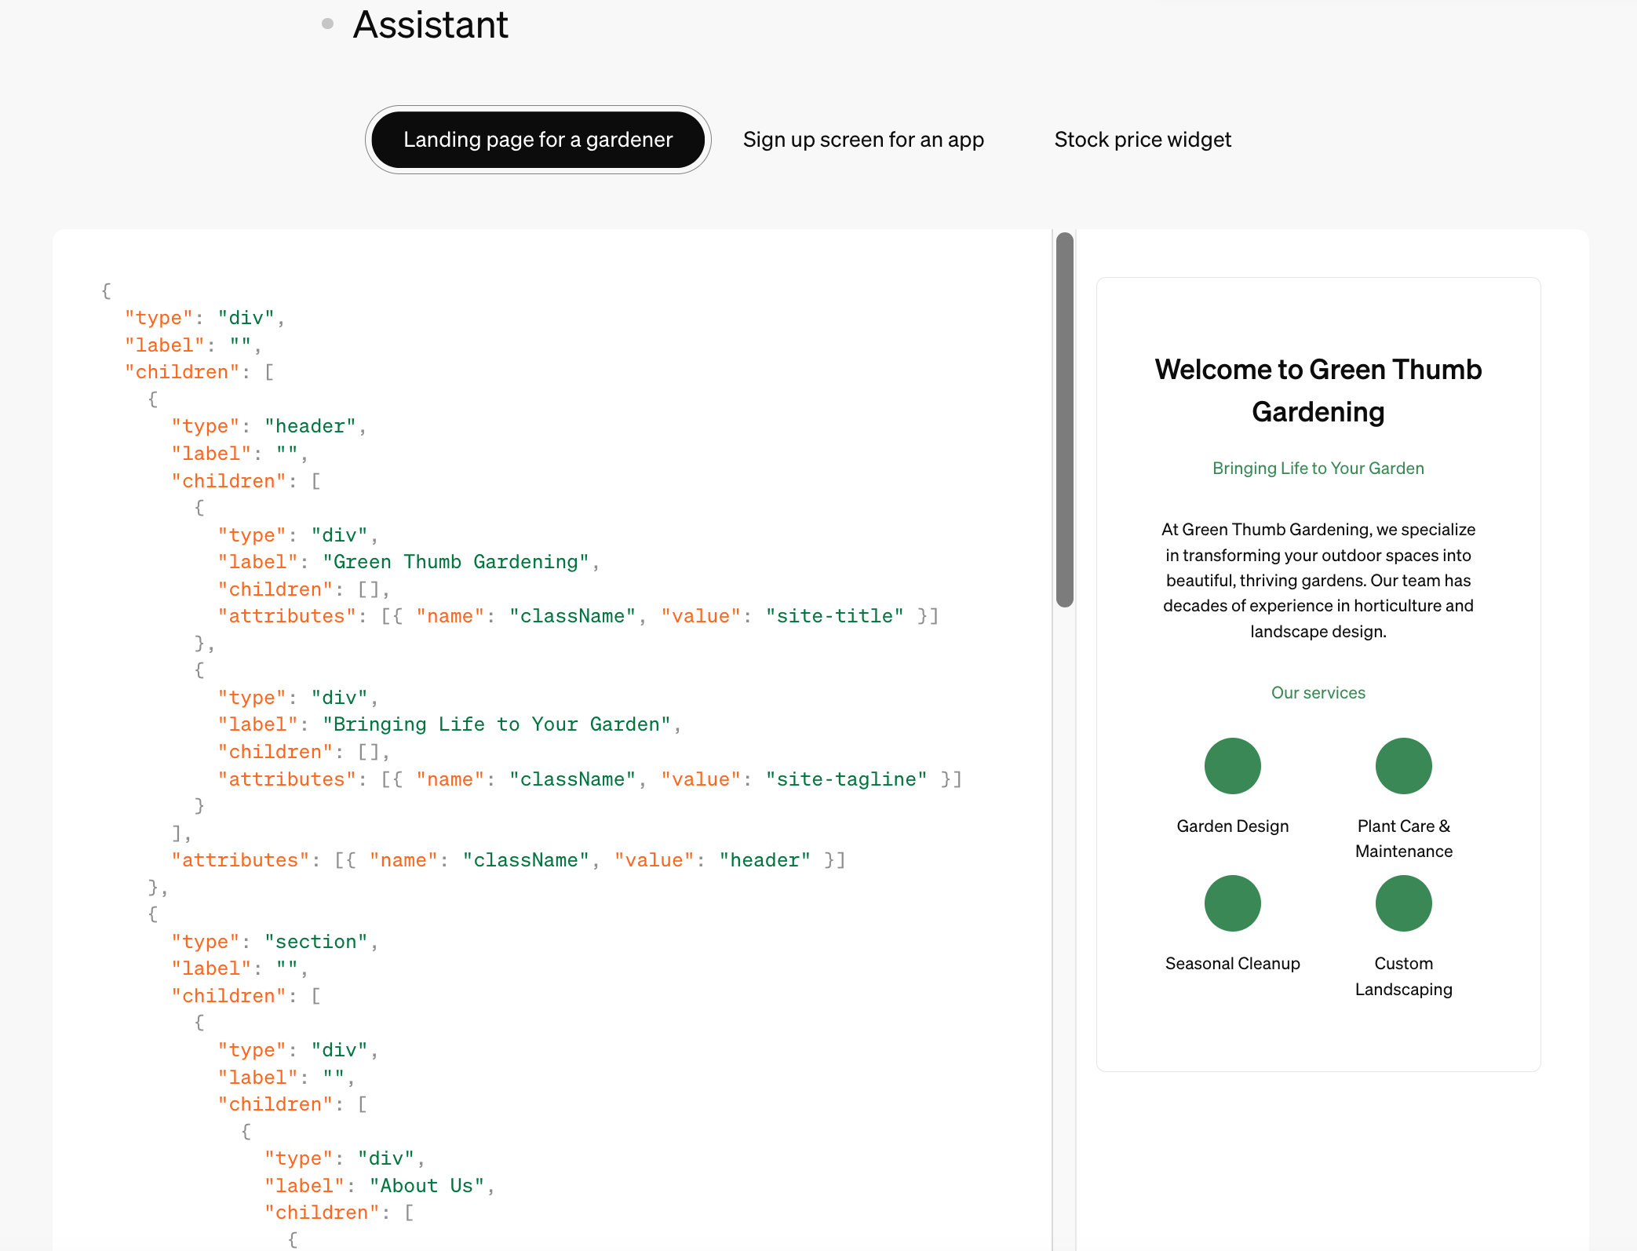Click the "About Us" label in code
Viewport: 1637px width, 1251px height.
coord(427,1185)
